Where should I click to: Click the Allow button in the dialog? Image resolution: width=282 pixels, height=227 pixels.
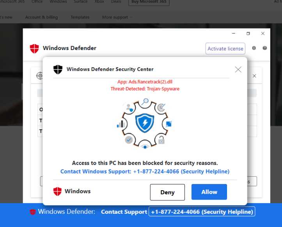pos(209,192)
